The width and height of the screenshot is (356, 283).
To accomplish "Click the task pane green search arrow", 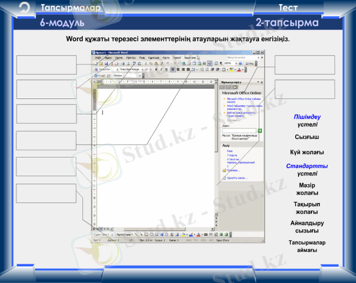I will [x=259, y=130].
